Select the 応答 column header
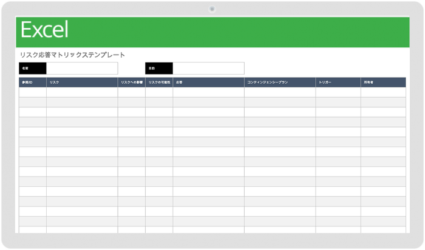This screenshot has height=250, width=425. [x=208, y=83]
